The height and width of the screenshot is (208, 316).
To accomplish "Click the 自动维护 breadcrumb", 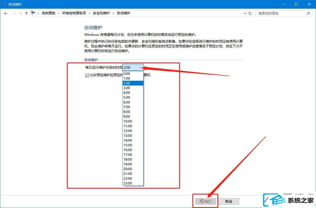I will pos(124,13).
